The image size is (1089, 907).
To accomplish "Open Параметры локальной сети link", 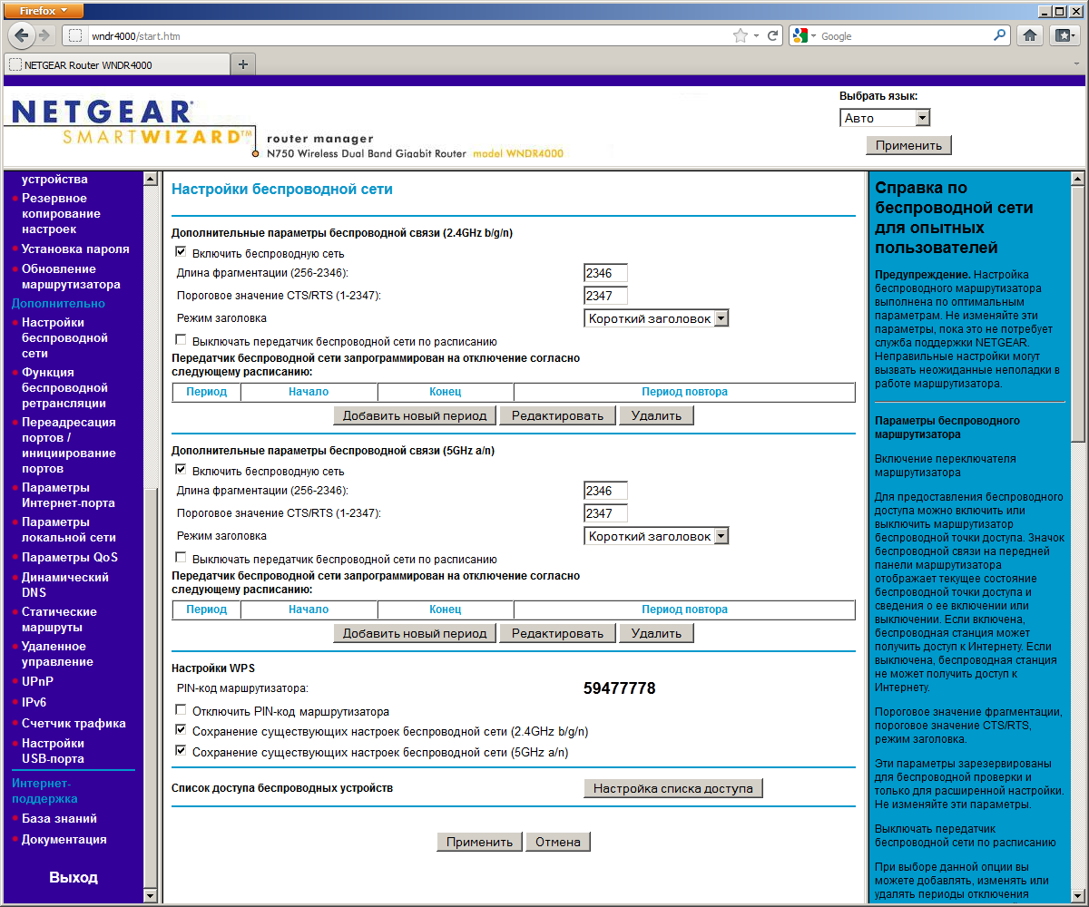I will point(68,530).
